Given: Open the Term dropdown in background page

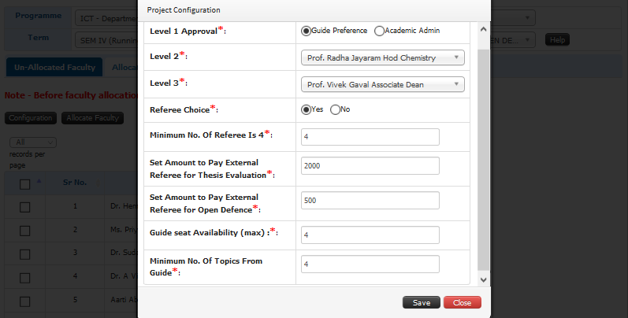Looking at the screenshot, I should (106, 40).
